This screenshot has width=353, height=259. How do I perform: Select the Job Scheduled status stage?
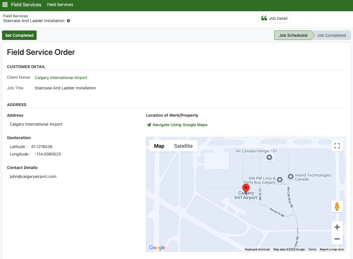[293, 35]
